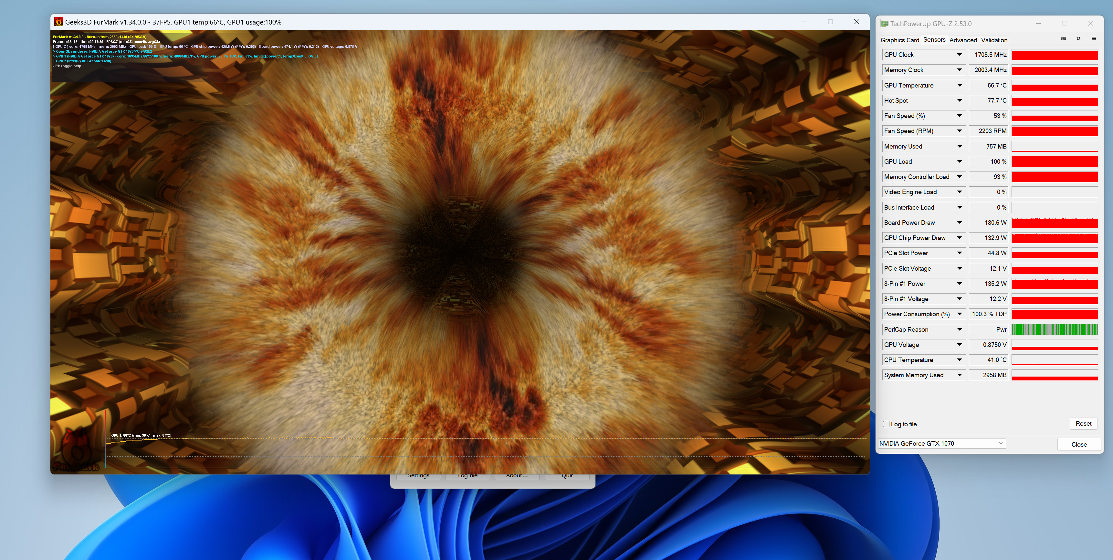Expand the GPU Temperature sensor options

point(959,86)
